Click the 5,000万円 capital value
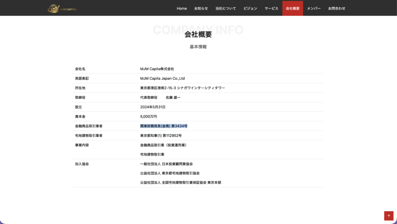Image resolution: width=397 pixels, height=224 pixels. [148, 116]
